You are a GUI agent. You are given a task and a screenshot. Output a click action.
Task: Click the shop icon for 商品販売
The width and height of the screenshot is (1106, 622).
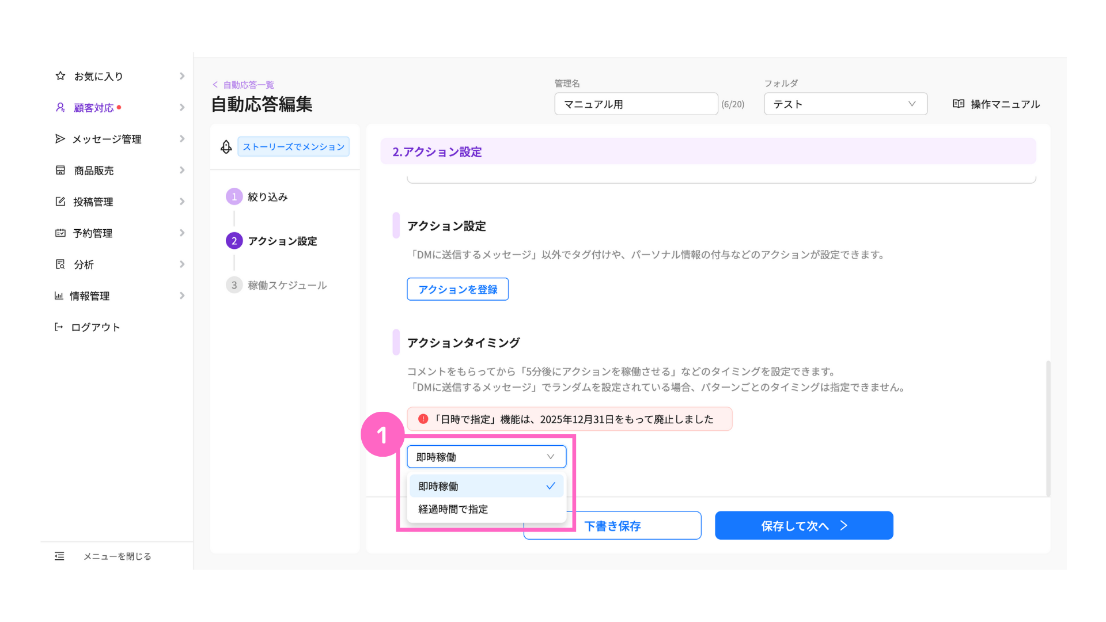click(x=60, y=170)
